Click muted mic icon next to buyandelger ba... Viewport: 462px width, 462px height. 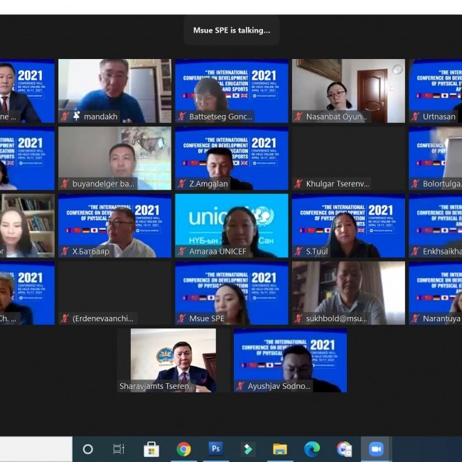65,184
